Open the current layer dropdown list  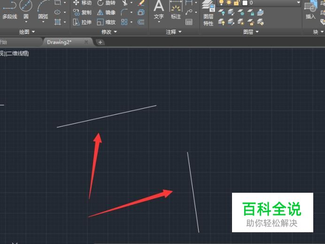(x=299, y=2)
